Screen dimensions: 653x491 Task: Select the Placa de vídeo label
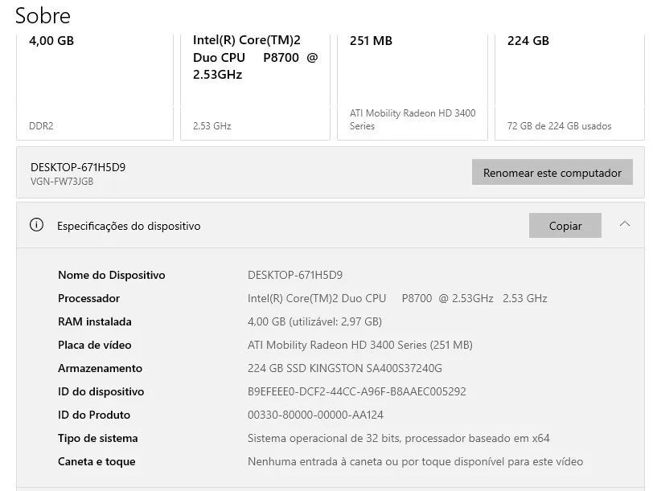point(95,345)
